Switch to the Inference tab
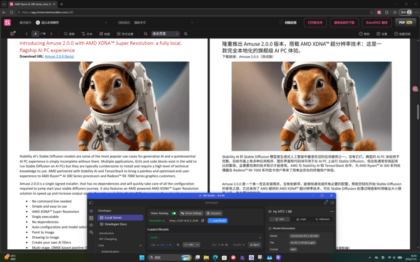Screen dimensions: 420x262 click(322, 219)
